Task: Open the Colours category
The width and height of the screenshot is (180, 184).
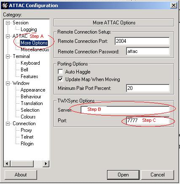Action: 28,117
